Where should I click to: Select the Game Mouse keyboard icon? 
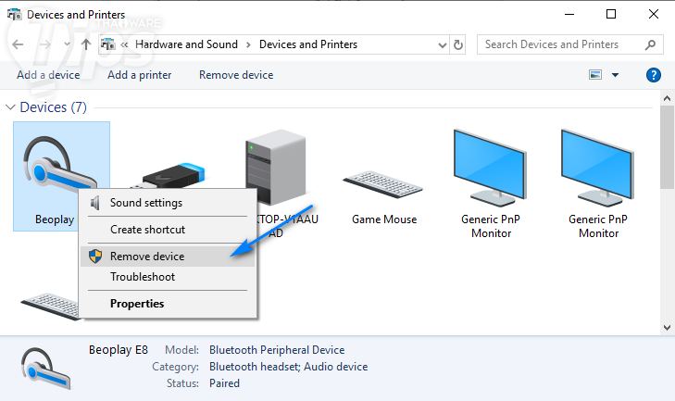click(x=384, y=181)
